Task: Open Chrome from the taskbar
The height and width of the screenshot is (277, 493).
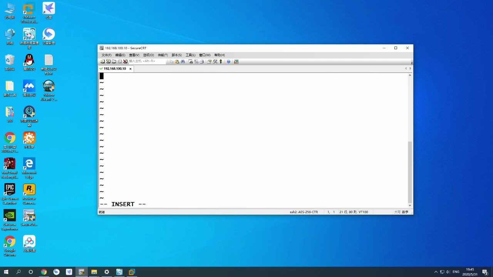Action: [x=44, y=272]
